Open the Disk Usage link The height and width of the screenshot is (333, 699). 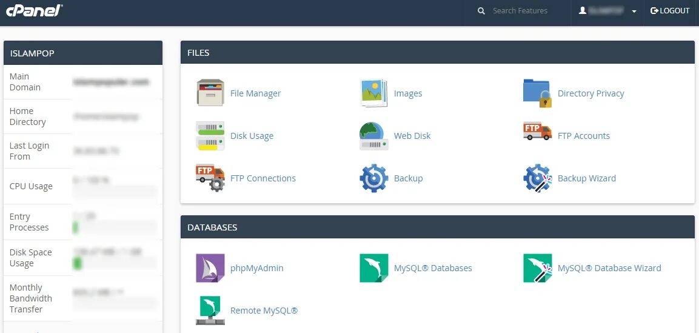coord(252,136)
